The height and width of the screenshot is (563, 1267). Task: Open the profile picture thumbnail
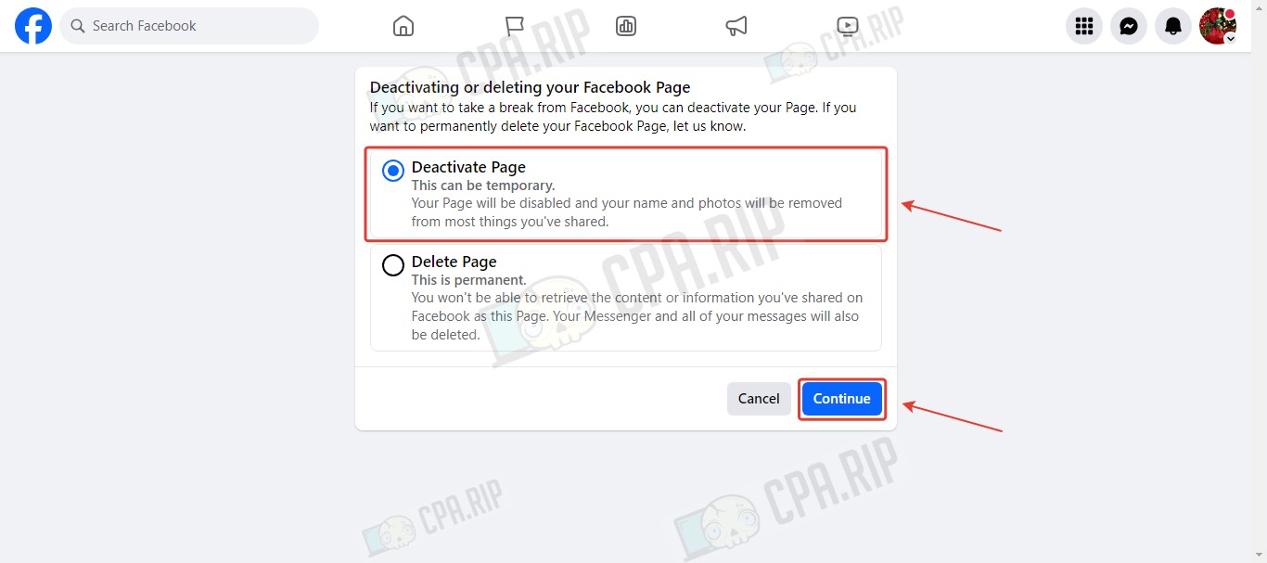pyautogui.click(x=1218, y=26)
